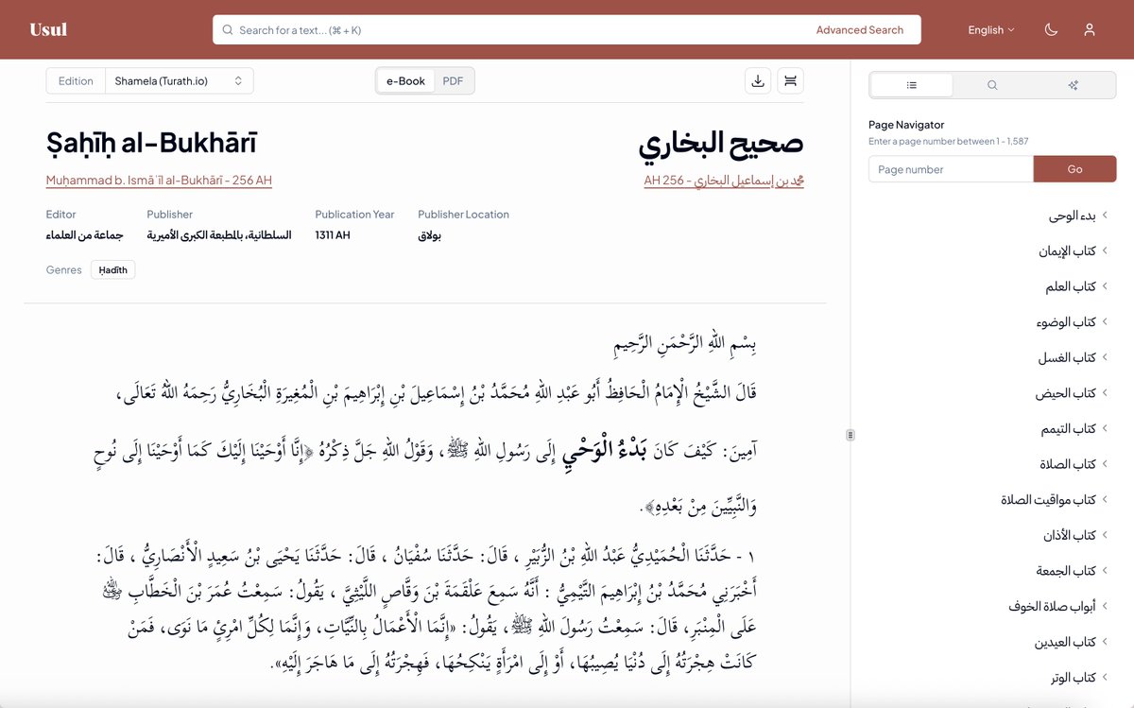
Task: Click the author link Muḥammad b. Ismāʿīl al-Bukhārī
Action: tap(158, 181)
